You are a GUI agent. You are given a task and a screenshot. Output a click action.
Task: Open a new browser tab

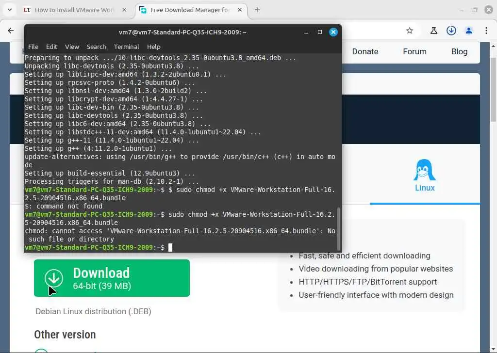click(257, 10)
